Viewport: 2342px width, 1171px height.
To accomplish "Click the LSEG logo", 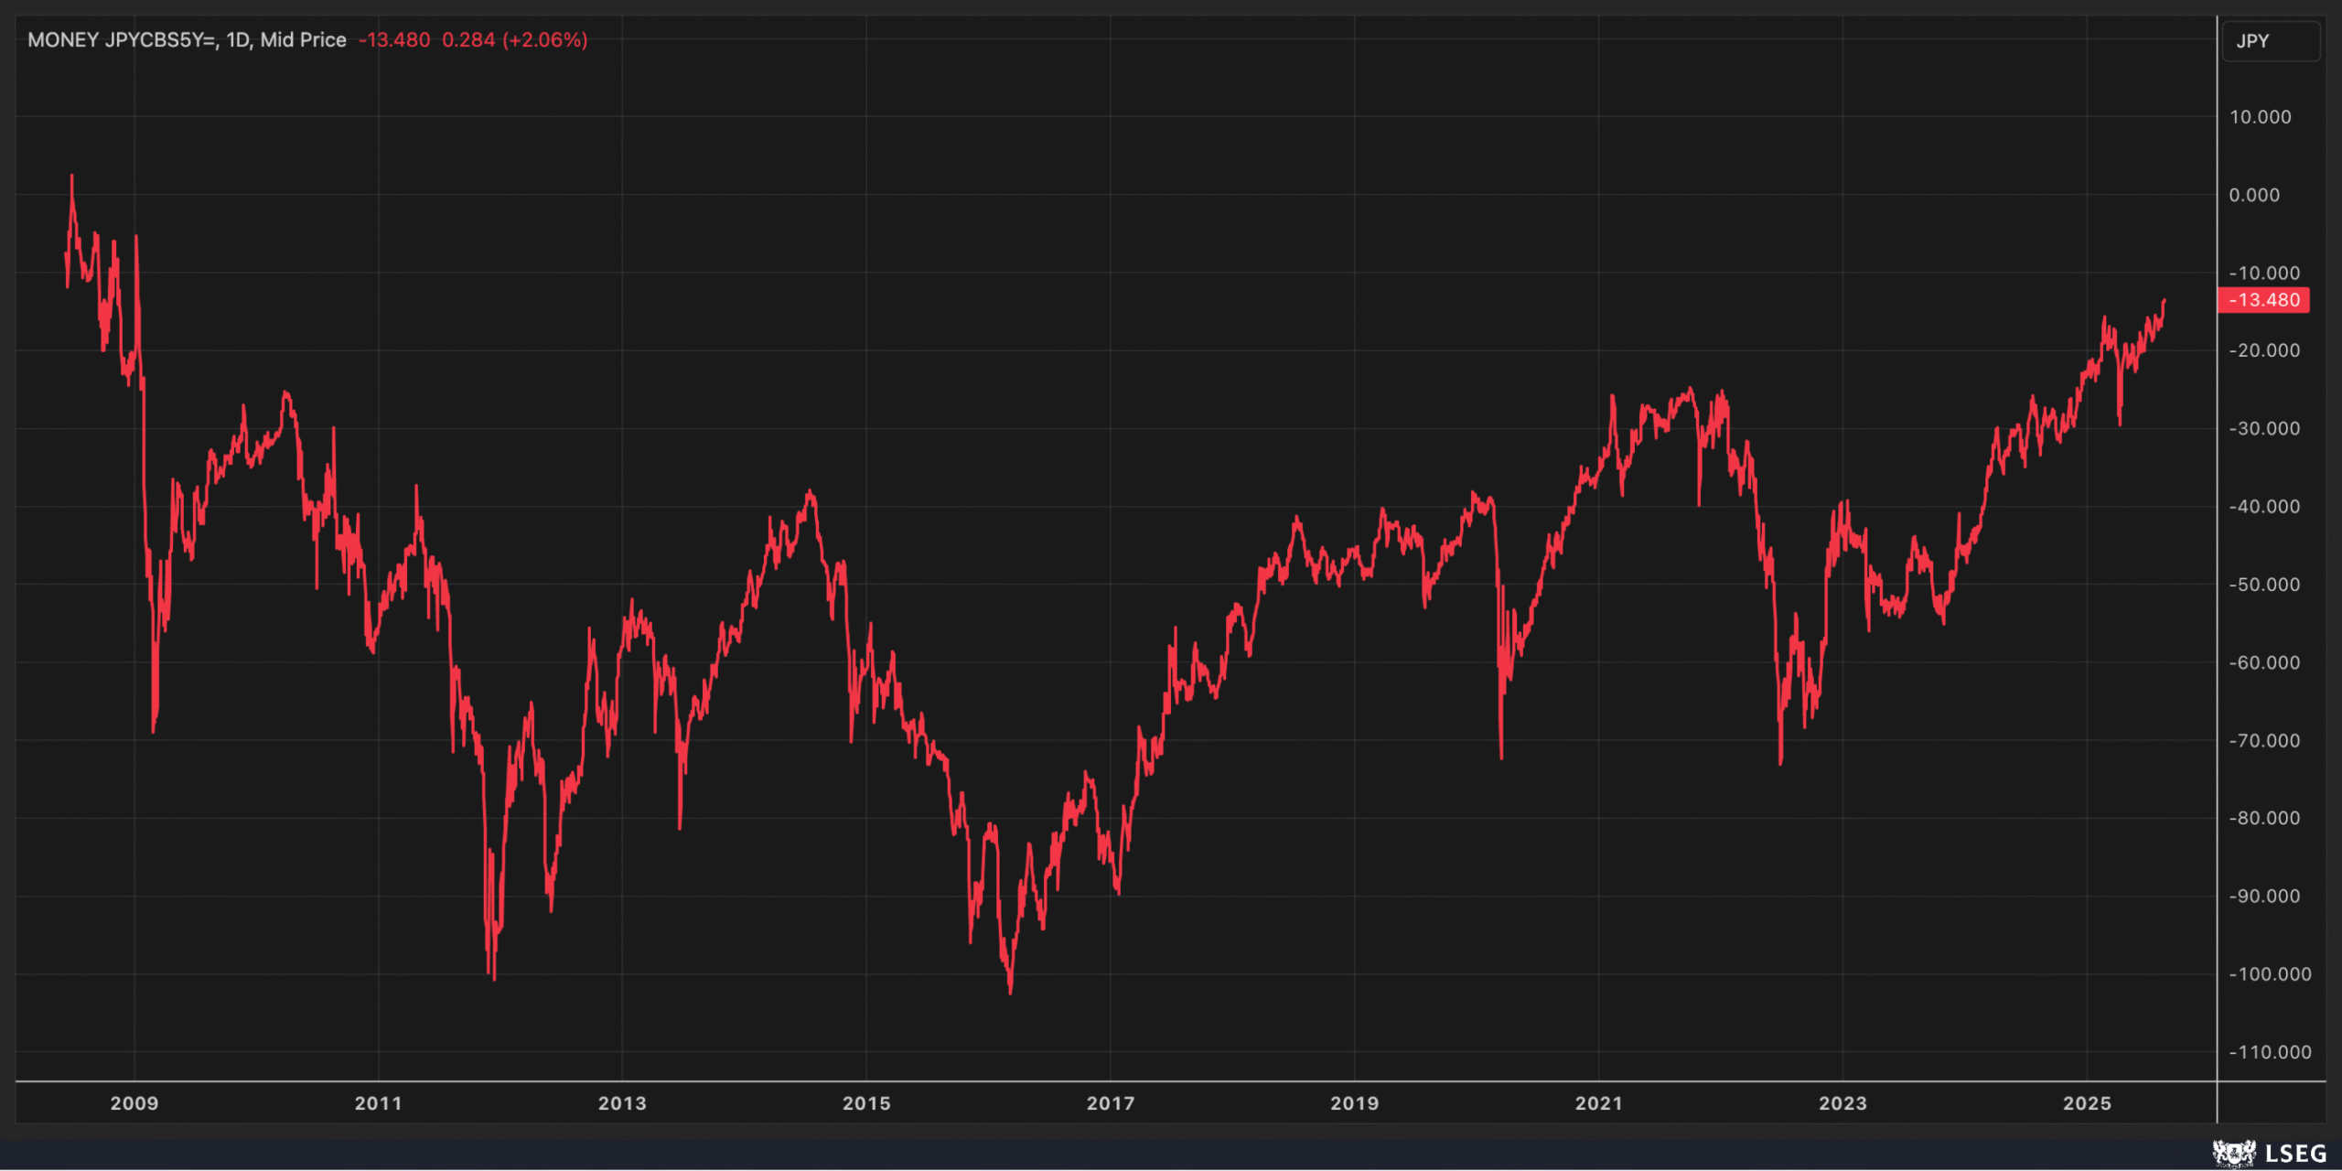I will (x=2270, y=1153).
